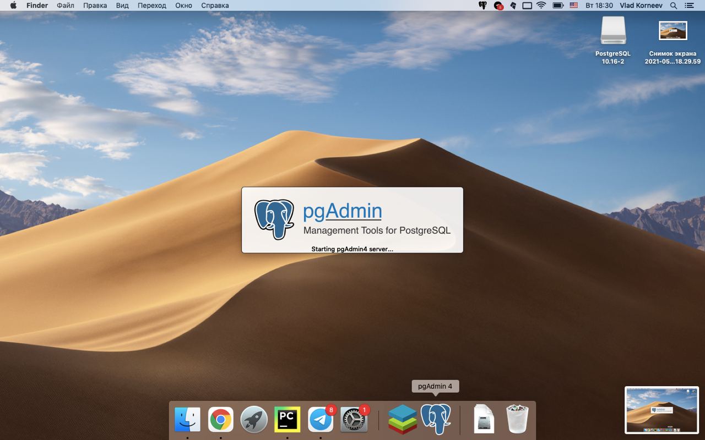
Task: Select the PostgreSQL 10.16-2 disk icon
Action: click(613, 31)
